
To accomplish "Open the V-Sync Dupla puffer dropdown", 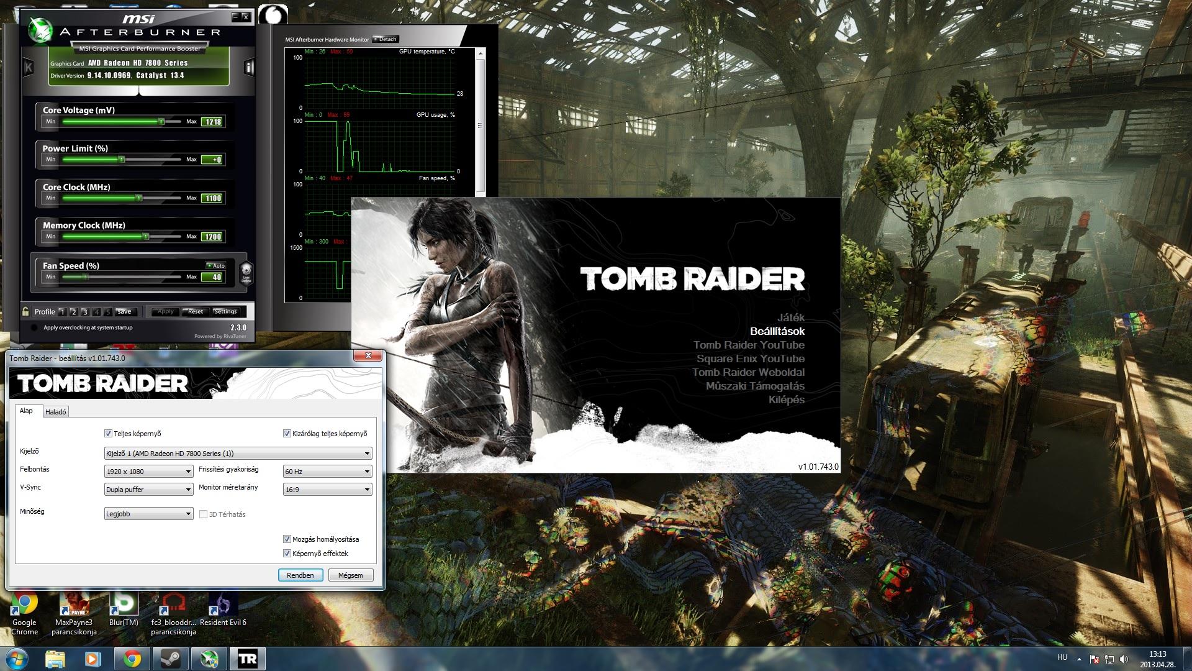I will tap(149, 490).
